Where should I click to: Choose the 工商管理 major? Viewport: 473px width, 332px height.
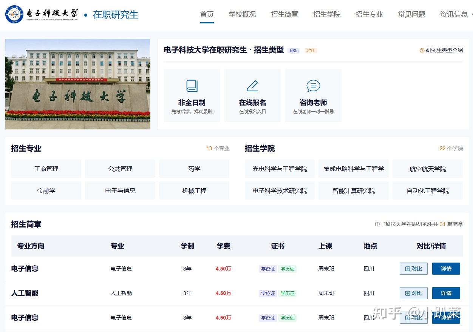pyautogui.click(x=46, y=169)
